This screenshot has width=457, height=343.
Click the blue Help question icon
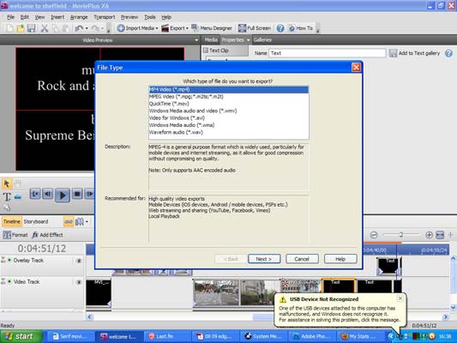click(280, 28)
